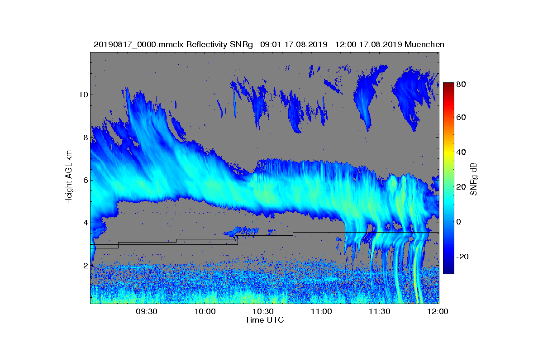
Task: Click the height tick label 10
Action: coord(83,95)
